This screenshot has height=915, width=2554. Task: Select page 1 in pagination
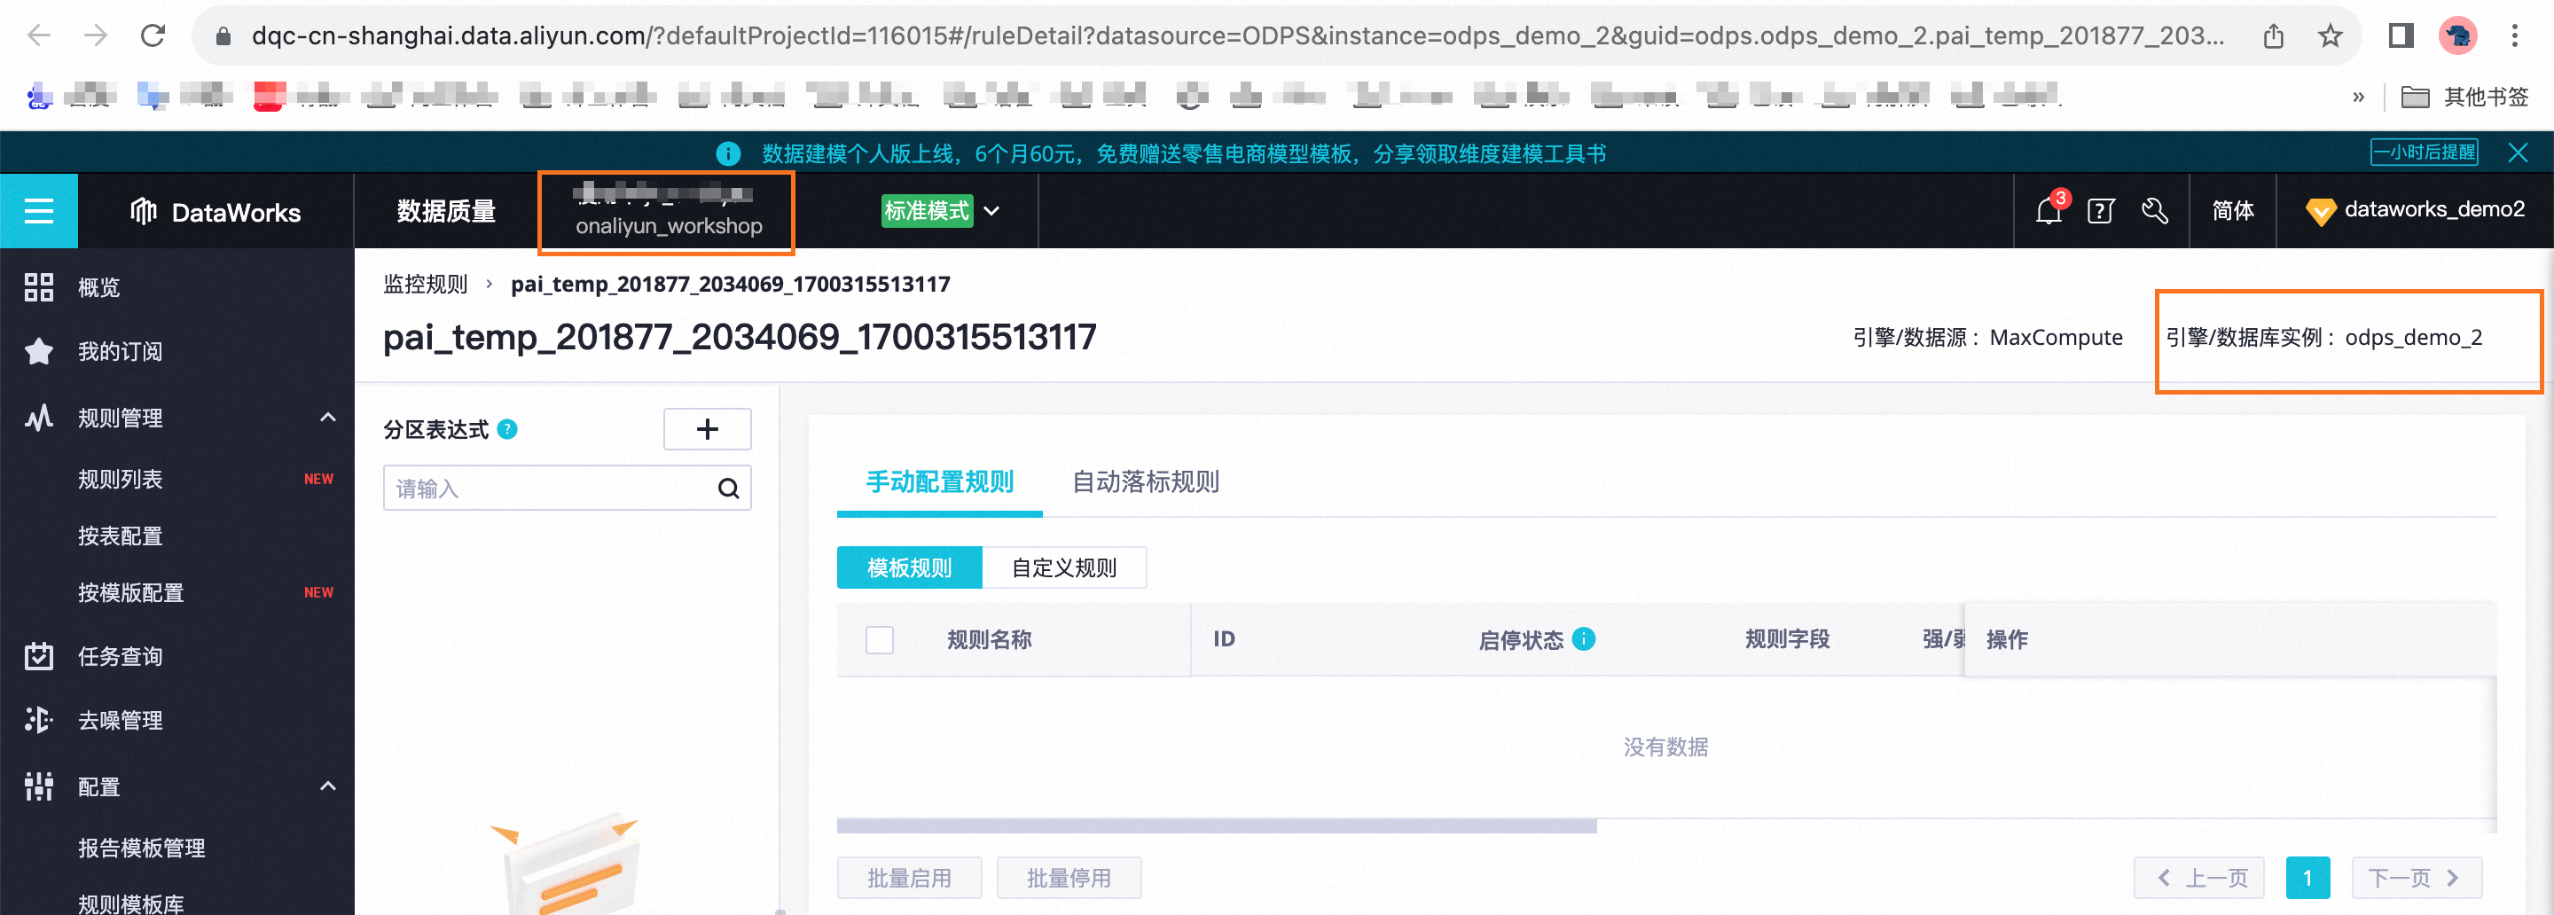[x=2308, y=879]
